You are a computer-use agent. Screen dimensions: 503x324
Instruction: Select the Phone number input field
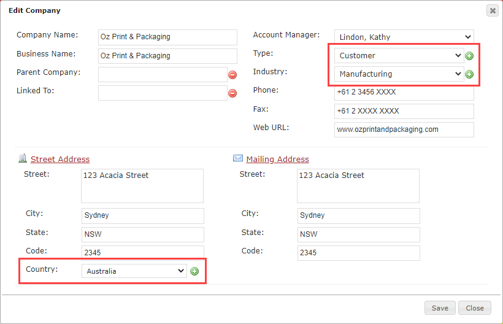404,93
